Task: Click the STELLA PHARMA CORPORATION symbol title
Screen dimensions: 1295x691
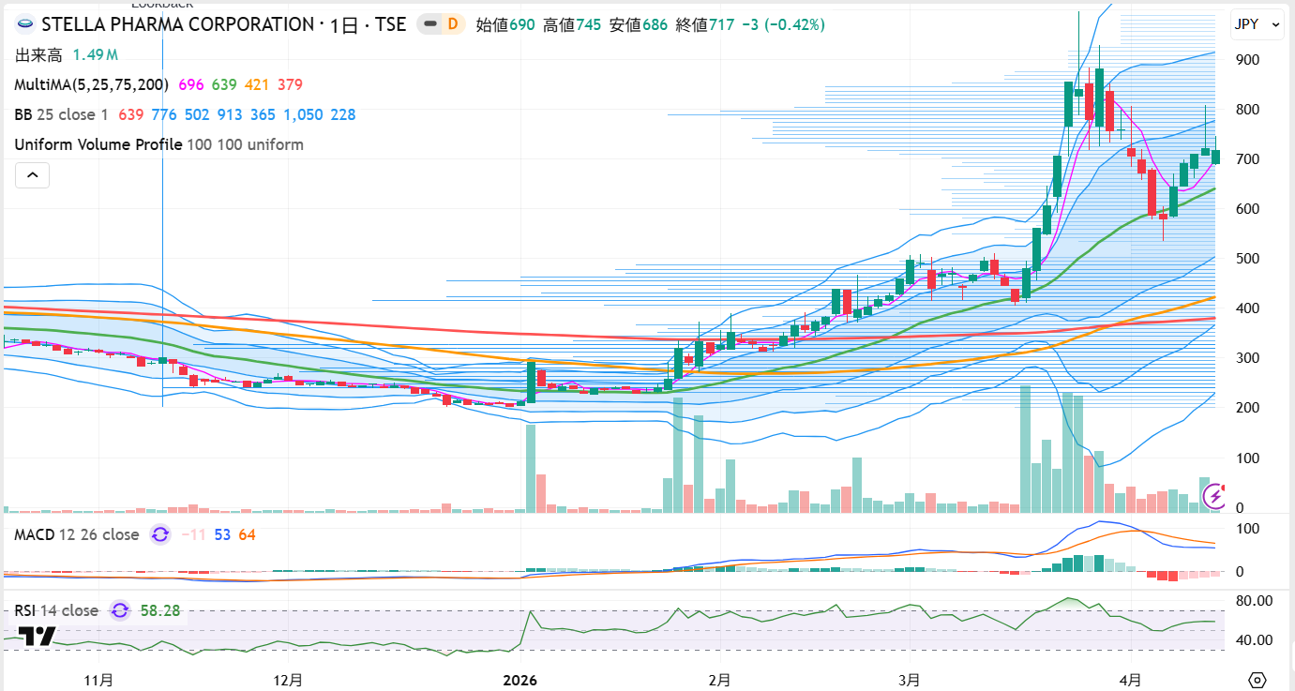Action: 178,25
